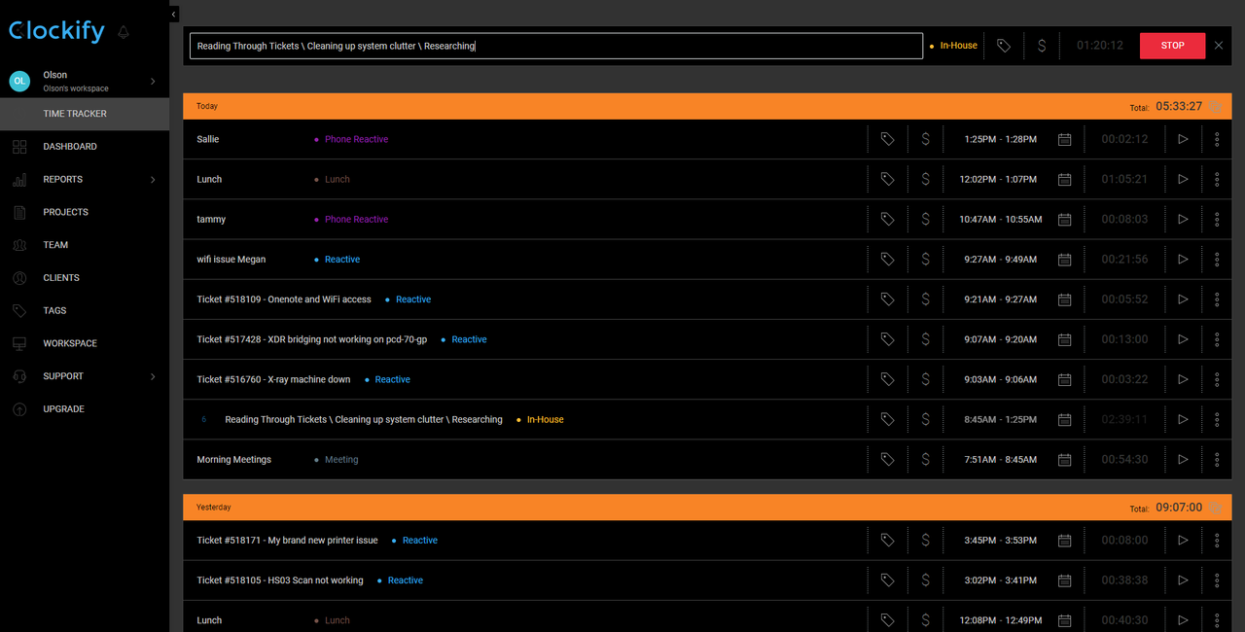The image size is (1245, 632).
Task: Resume the wifi issue Megan entry
Action: tap(1183, 259)
